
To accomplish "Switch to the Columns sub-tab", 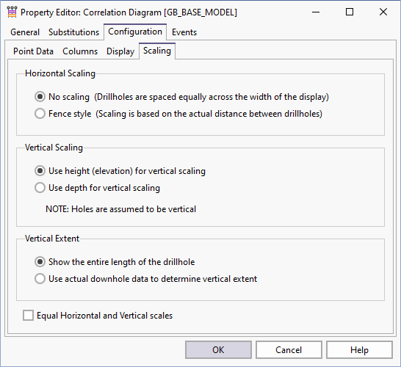I will point(80,51).
